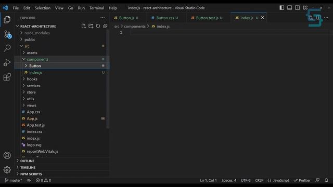Open the Manage gear icon
The width and height of the screenshot is (333, 187).
point(7,170)
